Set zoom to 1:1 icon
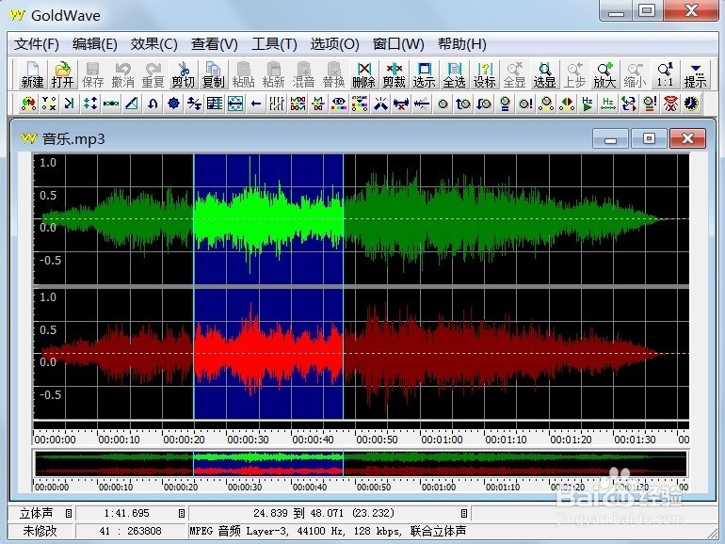Screen dimensions: 725x544 [x=665, y=75]
